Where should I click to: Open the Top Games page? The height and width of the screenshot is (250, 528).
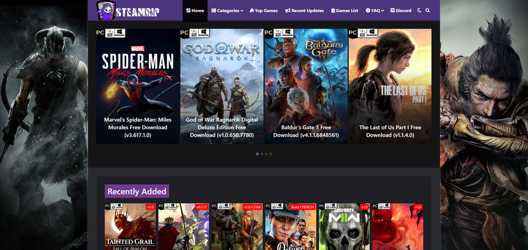coord(263,10)
